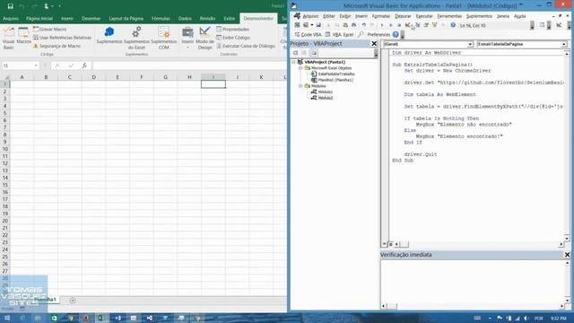Click the blue help icon in the VBA toolbar
The image size is (574, 323).
453,25
